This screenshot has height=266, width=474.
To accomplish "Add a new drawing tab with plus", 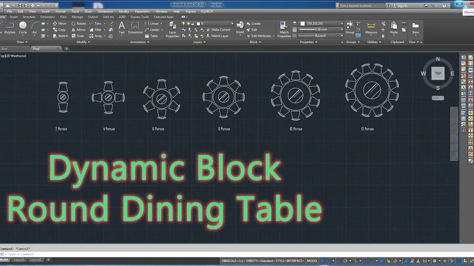I will (67, 49).
